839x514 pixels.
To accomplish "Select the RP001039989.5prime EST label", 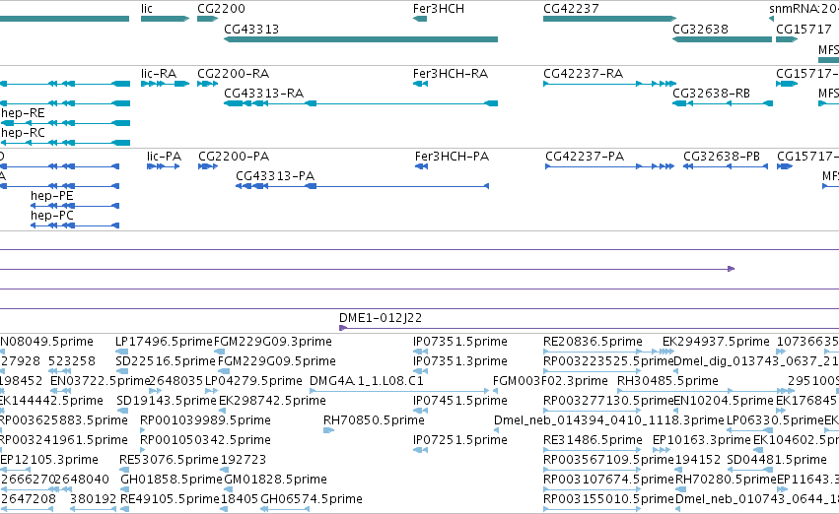I will [205, 420].
